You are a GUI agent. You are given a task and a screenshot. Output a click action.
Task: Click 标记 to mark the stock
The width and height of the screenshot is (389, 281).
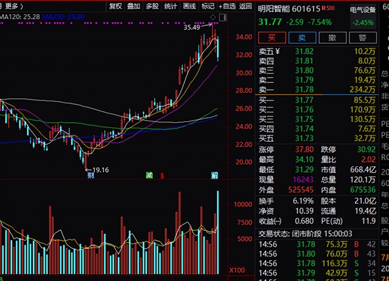(x=208, y=6)
